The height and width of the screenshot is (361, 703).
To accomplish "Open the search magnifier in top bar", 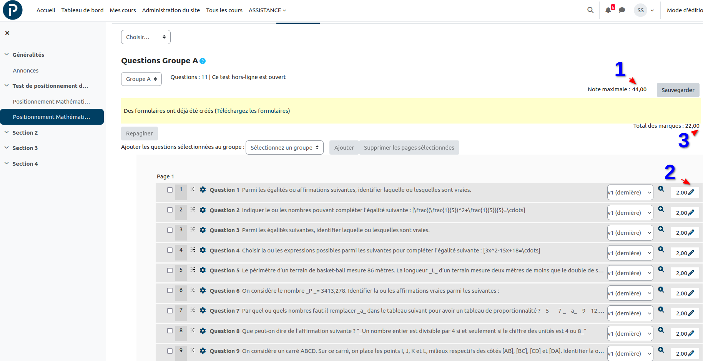I will 590,10.
